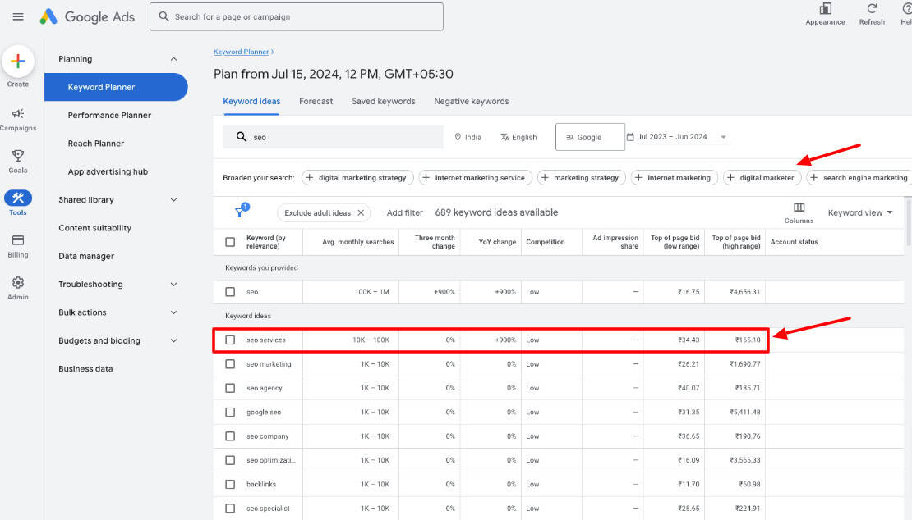Open the Billing card icon
The width and height of the screenshot is (912, 520).
tap(18, 240)
